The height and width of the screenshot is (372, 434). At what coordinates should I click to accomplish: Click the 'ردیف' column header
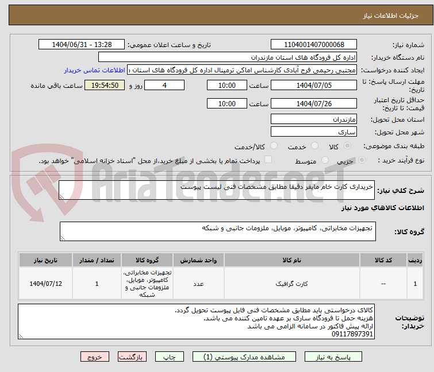[415, 260]
